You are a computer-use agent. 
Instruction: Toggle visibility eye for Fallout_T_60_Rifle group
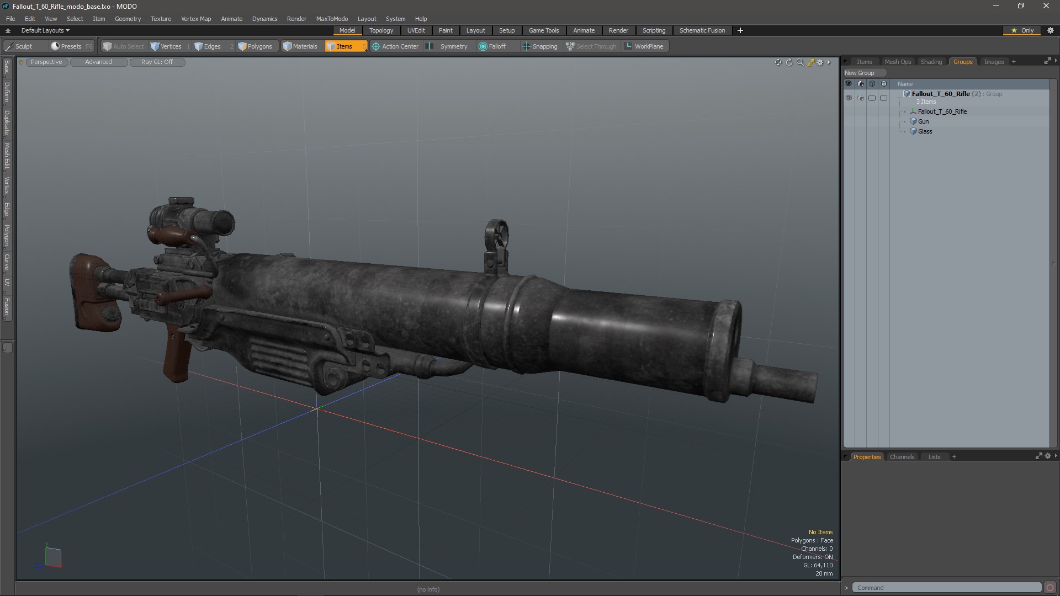[x=849, y=98]
